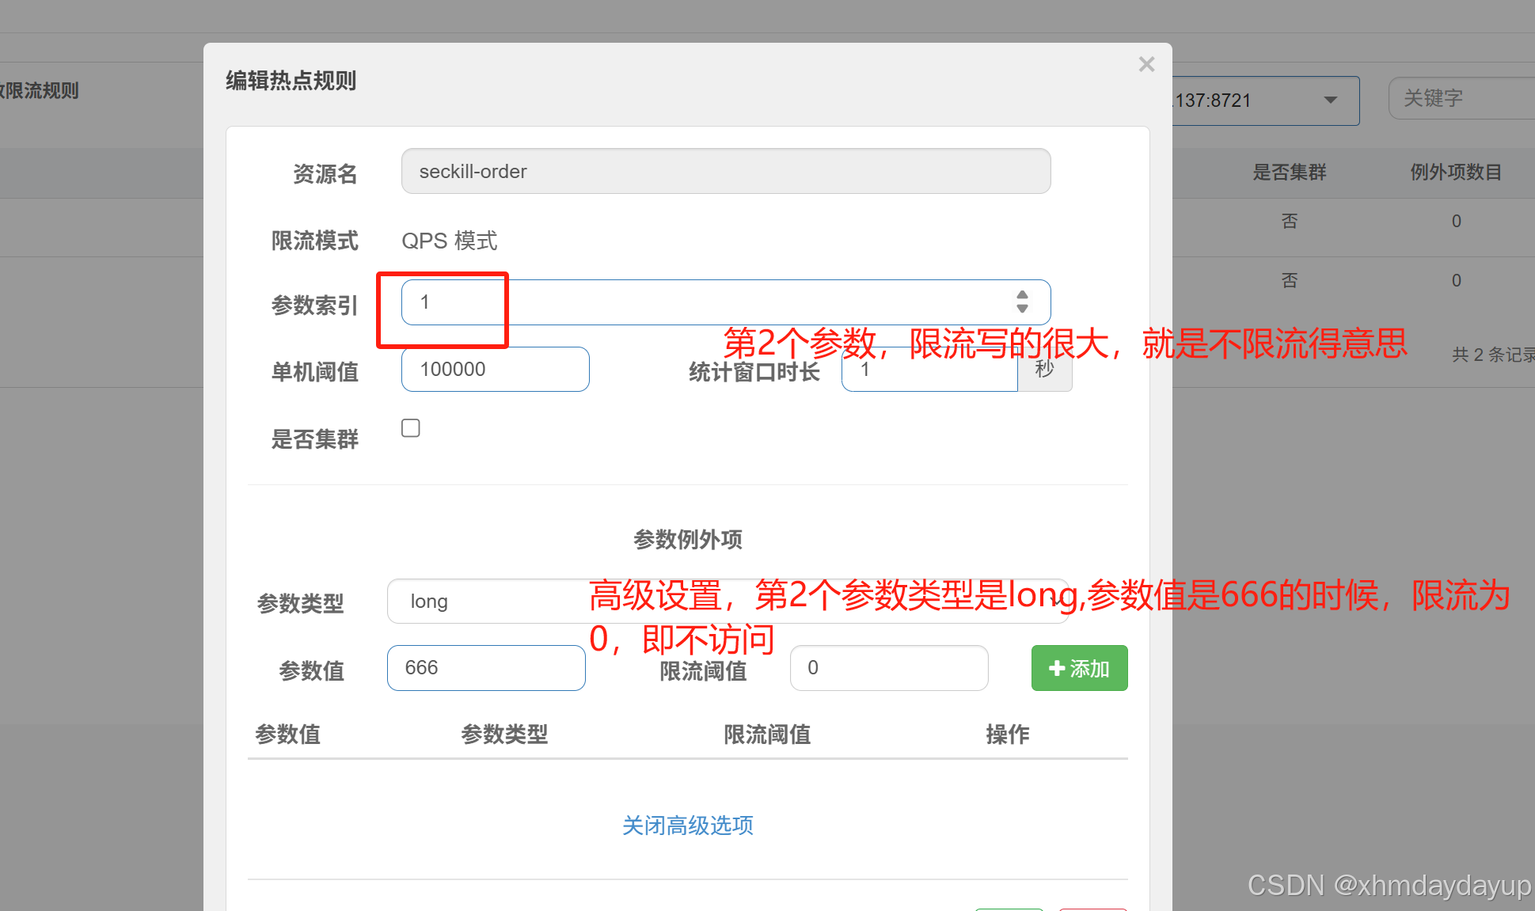Click the 例外项数目 column header in background table

1456,173
